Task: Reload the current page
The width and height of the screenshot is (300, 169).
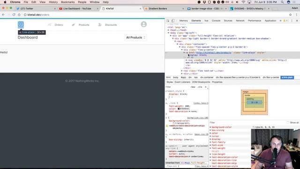Action: [14, 15]
